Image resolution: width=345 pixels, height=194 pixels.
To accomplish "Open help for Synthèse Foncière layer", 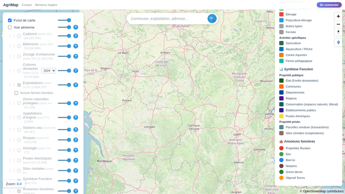I will point(76,181).
